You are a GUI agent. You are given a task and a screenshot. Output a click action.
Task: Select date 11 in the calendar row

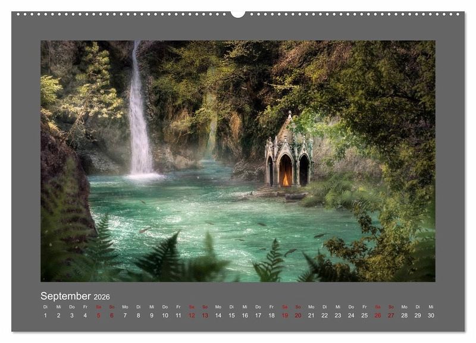(178, 316)
